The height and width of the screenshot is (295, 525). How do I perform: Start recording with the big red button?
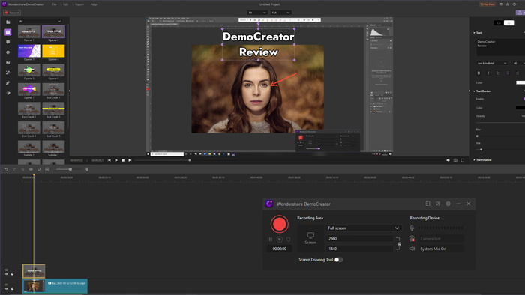click(280, 224)
